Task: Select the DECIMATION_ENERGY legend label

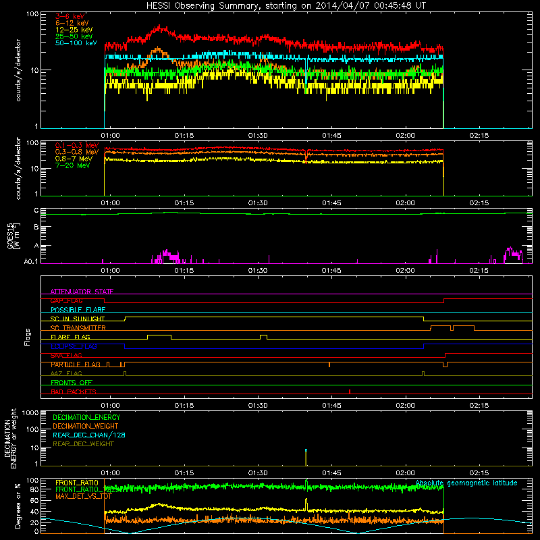Action: 86,417
